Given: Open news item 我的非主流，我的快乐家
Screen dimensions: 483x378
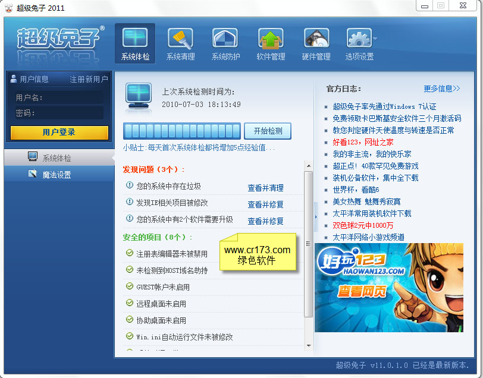Looking at the screenshot, I should 372,154.
